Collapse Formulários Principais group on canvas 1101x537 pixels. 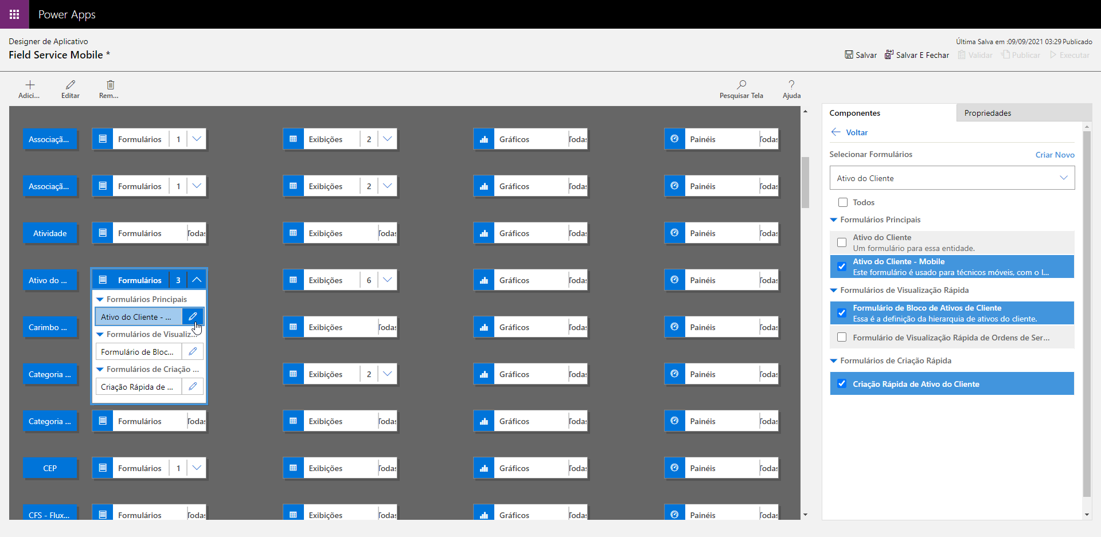coord(100,299)
